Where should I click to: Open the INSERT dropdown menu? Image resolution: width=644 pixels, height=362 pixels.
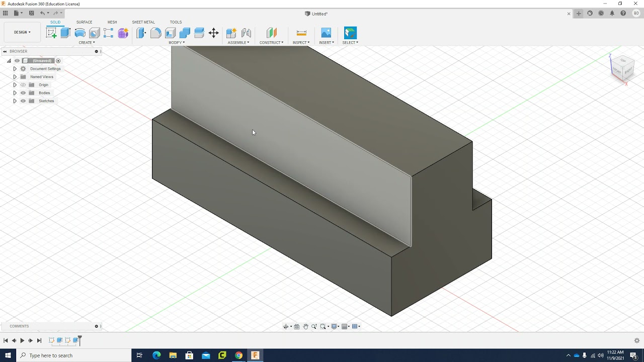327,43
